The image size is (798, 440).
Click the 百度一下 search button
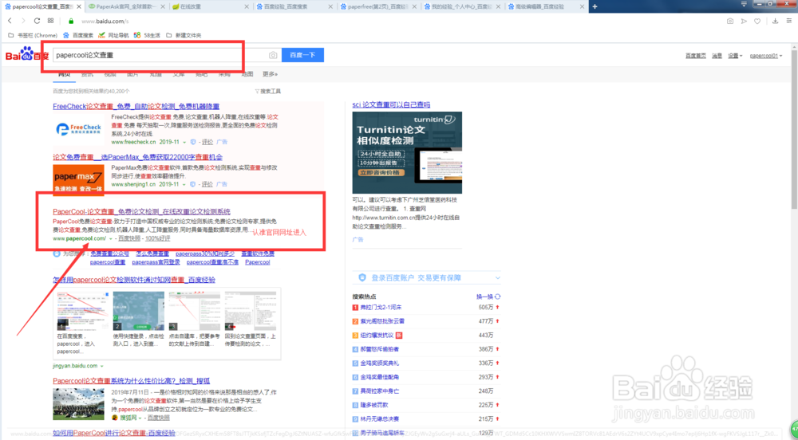tap(302, 55)
